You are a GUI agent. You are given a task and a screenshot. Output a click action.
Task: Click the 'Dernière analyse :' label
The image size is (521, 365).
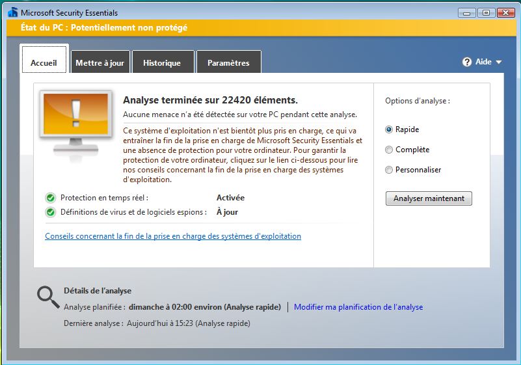click(94, 323)
